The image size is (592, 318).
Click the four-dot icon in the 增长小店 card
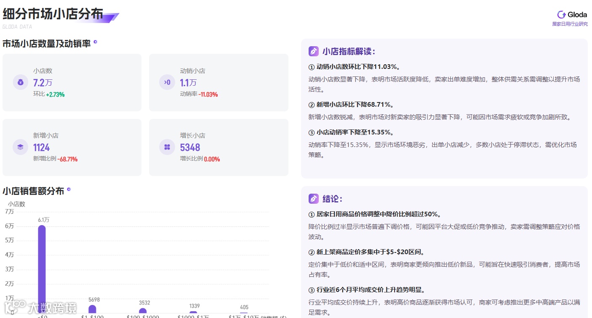[167, 147]
